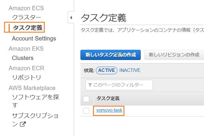This screenshot has width=204, height=136.
Task: Select タスク定義 in the sidebar
Action: click(28, 28)
